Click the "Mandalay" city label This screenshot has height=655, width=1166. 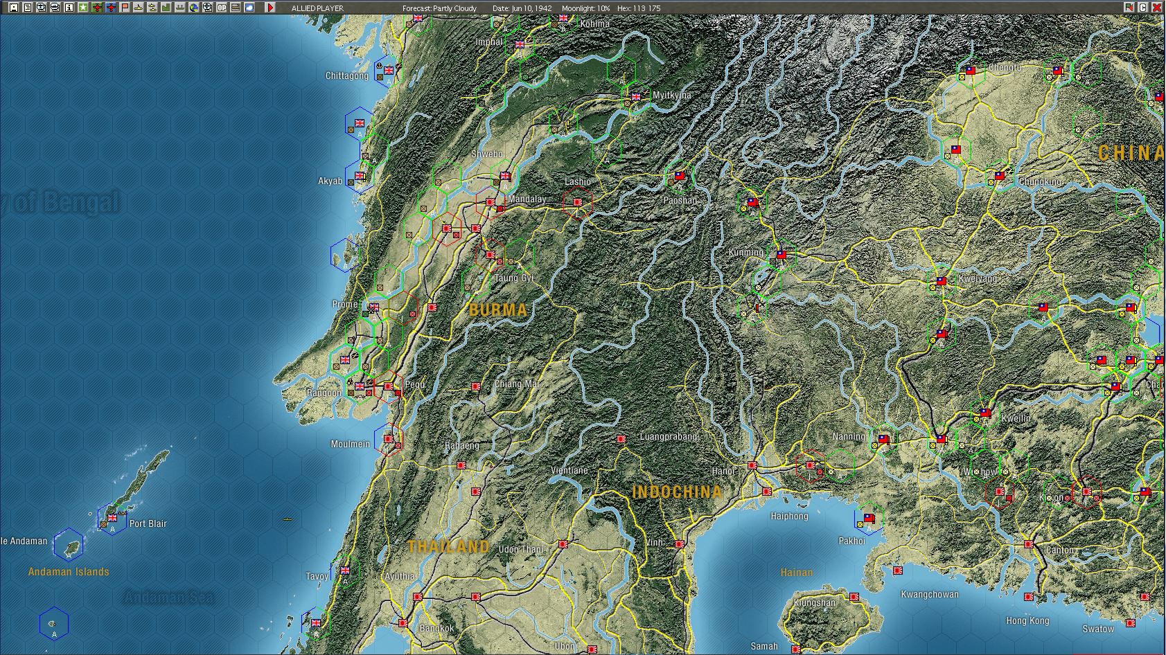(x=527, y=199)
